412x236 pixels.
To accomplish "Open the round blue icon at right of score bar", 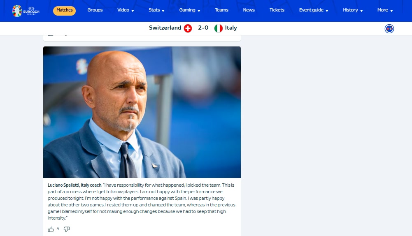I will (389, 29).
